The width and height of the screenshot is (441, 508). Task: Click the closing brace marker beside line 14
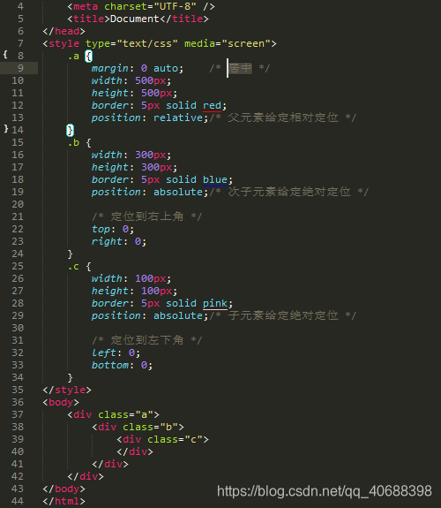click(6, 129)
